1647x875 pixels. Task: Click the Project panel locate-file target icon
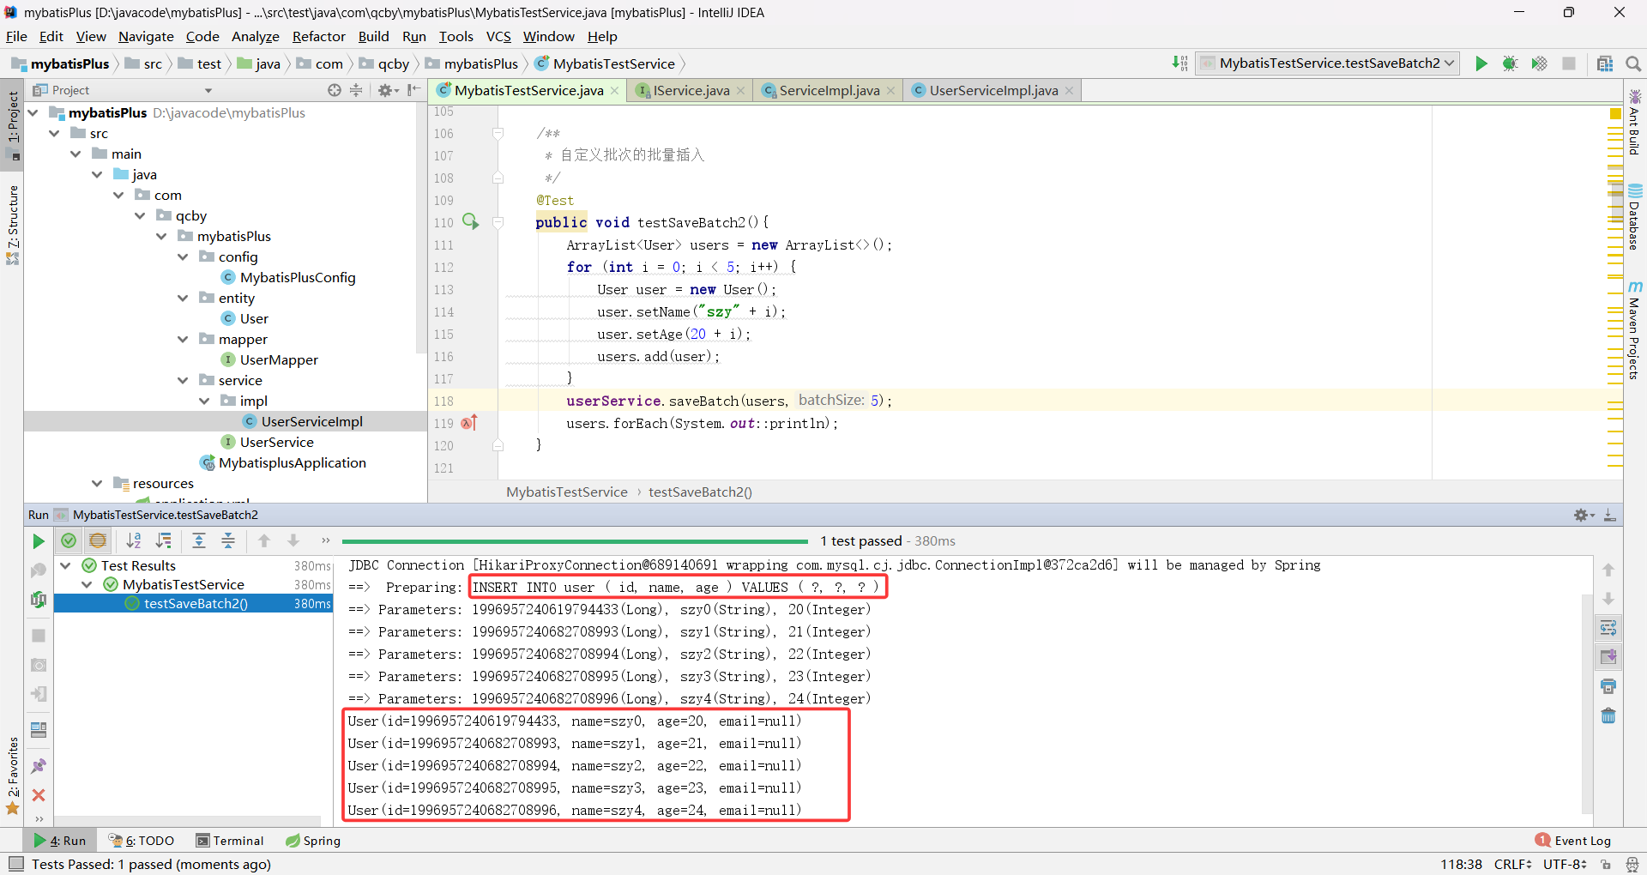pos(335,90)
